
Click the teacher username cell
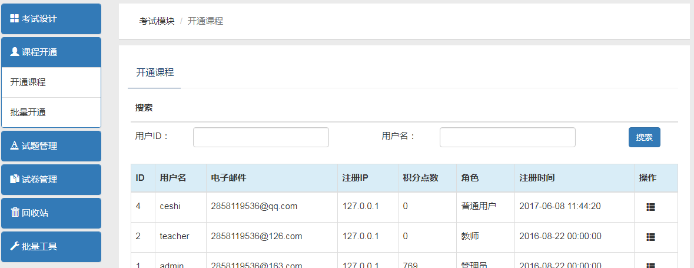(x=174, y=236)
